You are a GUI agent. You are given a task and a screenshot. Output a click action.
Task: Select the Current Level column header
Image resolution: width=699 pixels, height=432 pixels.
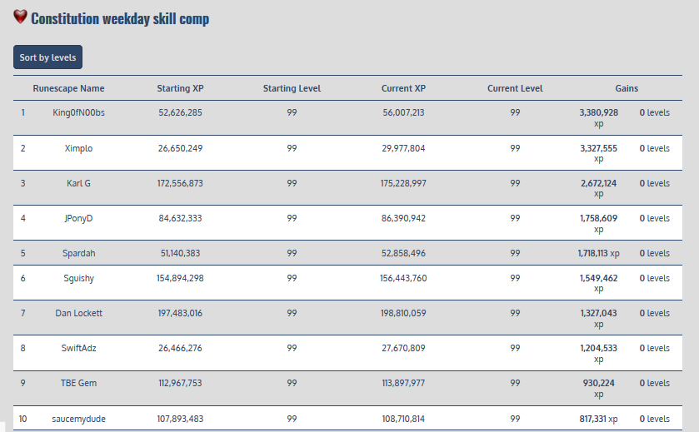point(515,88)
